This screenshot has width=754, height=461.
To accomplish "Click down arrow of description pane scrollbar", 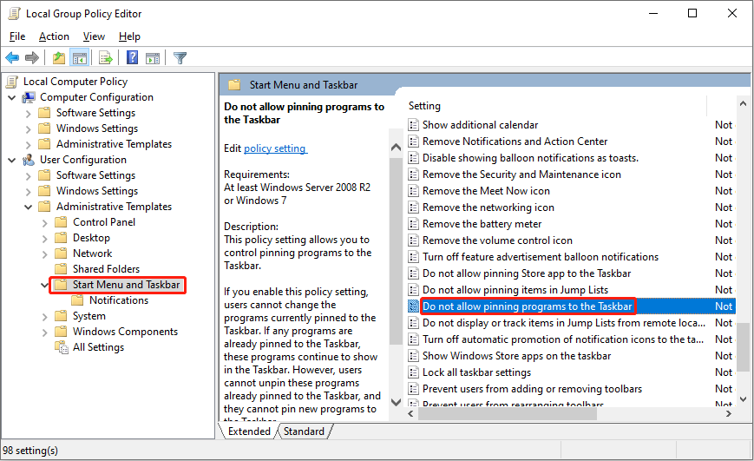I will tap(396, 402).
